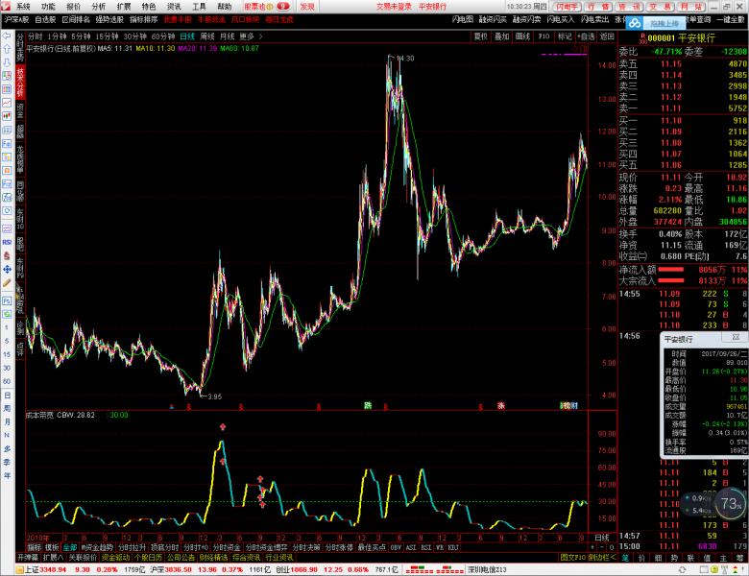Click the RSI indicator icon in the left toolbar
Image resolution: width=749 pixels, height=576 pixels.
(x=7, y=242)
